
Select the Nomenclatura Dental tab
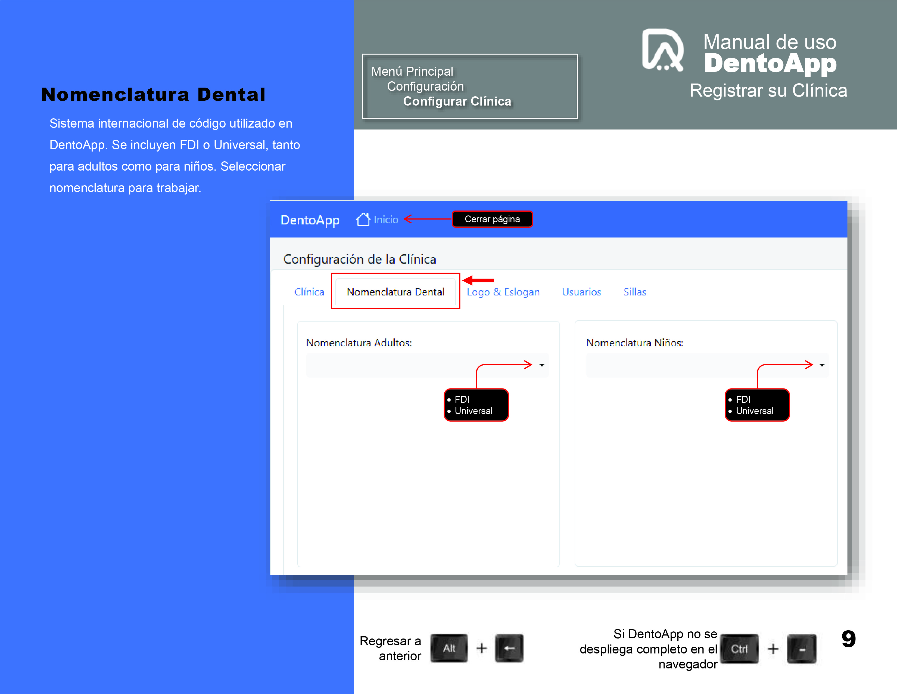(x=395, y=292)
